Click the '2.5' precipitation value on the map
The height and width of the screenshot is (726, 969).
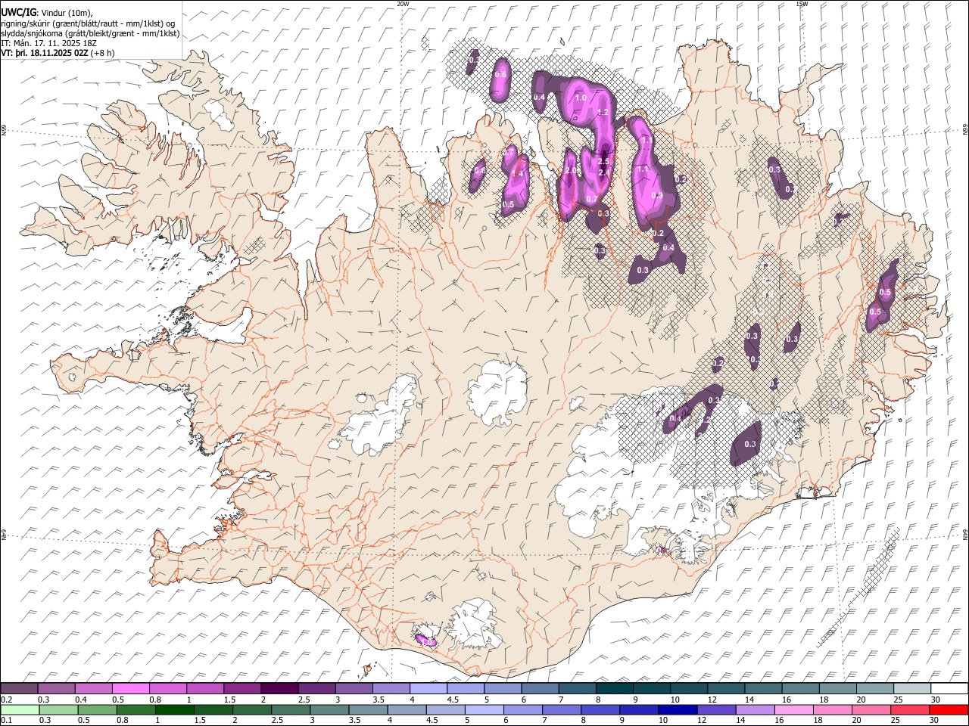pyautogui.click(x=604, y=162)
